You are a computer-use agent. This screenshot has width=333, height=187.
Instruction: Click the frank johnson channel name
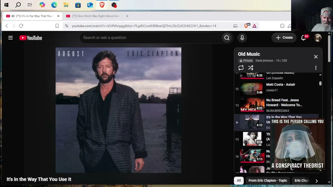[x=264, y=61]
